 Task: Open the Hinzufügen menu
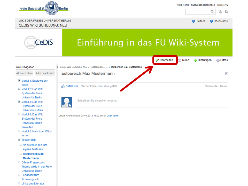(203, 60)
